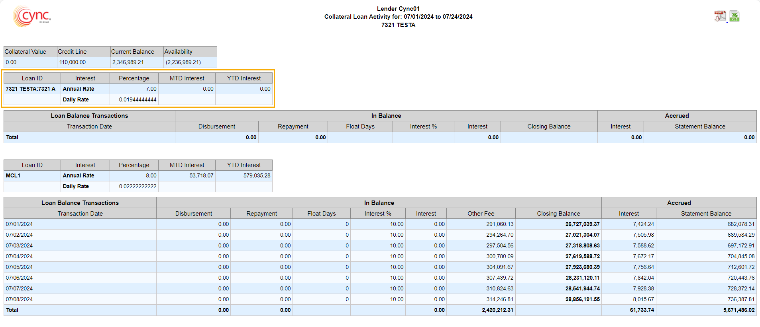Select the 07/01/2024 transaction date
This screenshot has width=760, height=327.
coord(20,224)
